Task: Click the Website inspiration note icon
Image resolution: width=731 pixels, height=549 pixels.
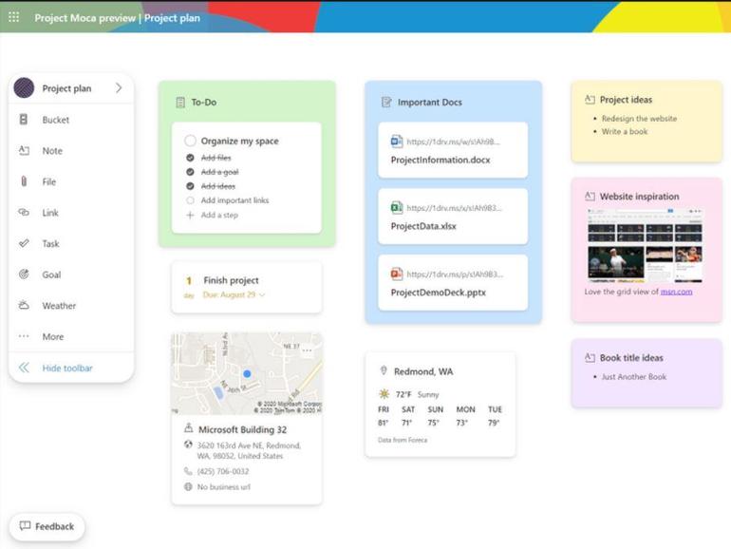Action: [x=590, y=196]
